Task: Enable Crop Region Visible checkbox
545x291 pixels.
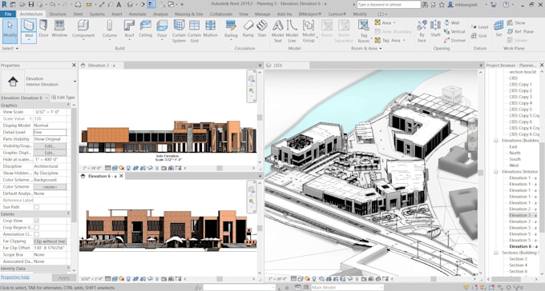Action: click(x=37, y=228)
